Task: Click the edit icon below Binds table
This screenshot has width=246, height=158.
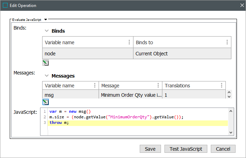Action: click(46, 63)
